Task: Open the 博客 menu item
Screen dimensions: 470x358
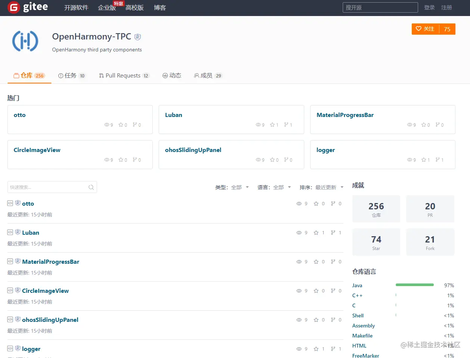Action: click(160, 8)
